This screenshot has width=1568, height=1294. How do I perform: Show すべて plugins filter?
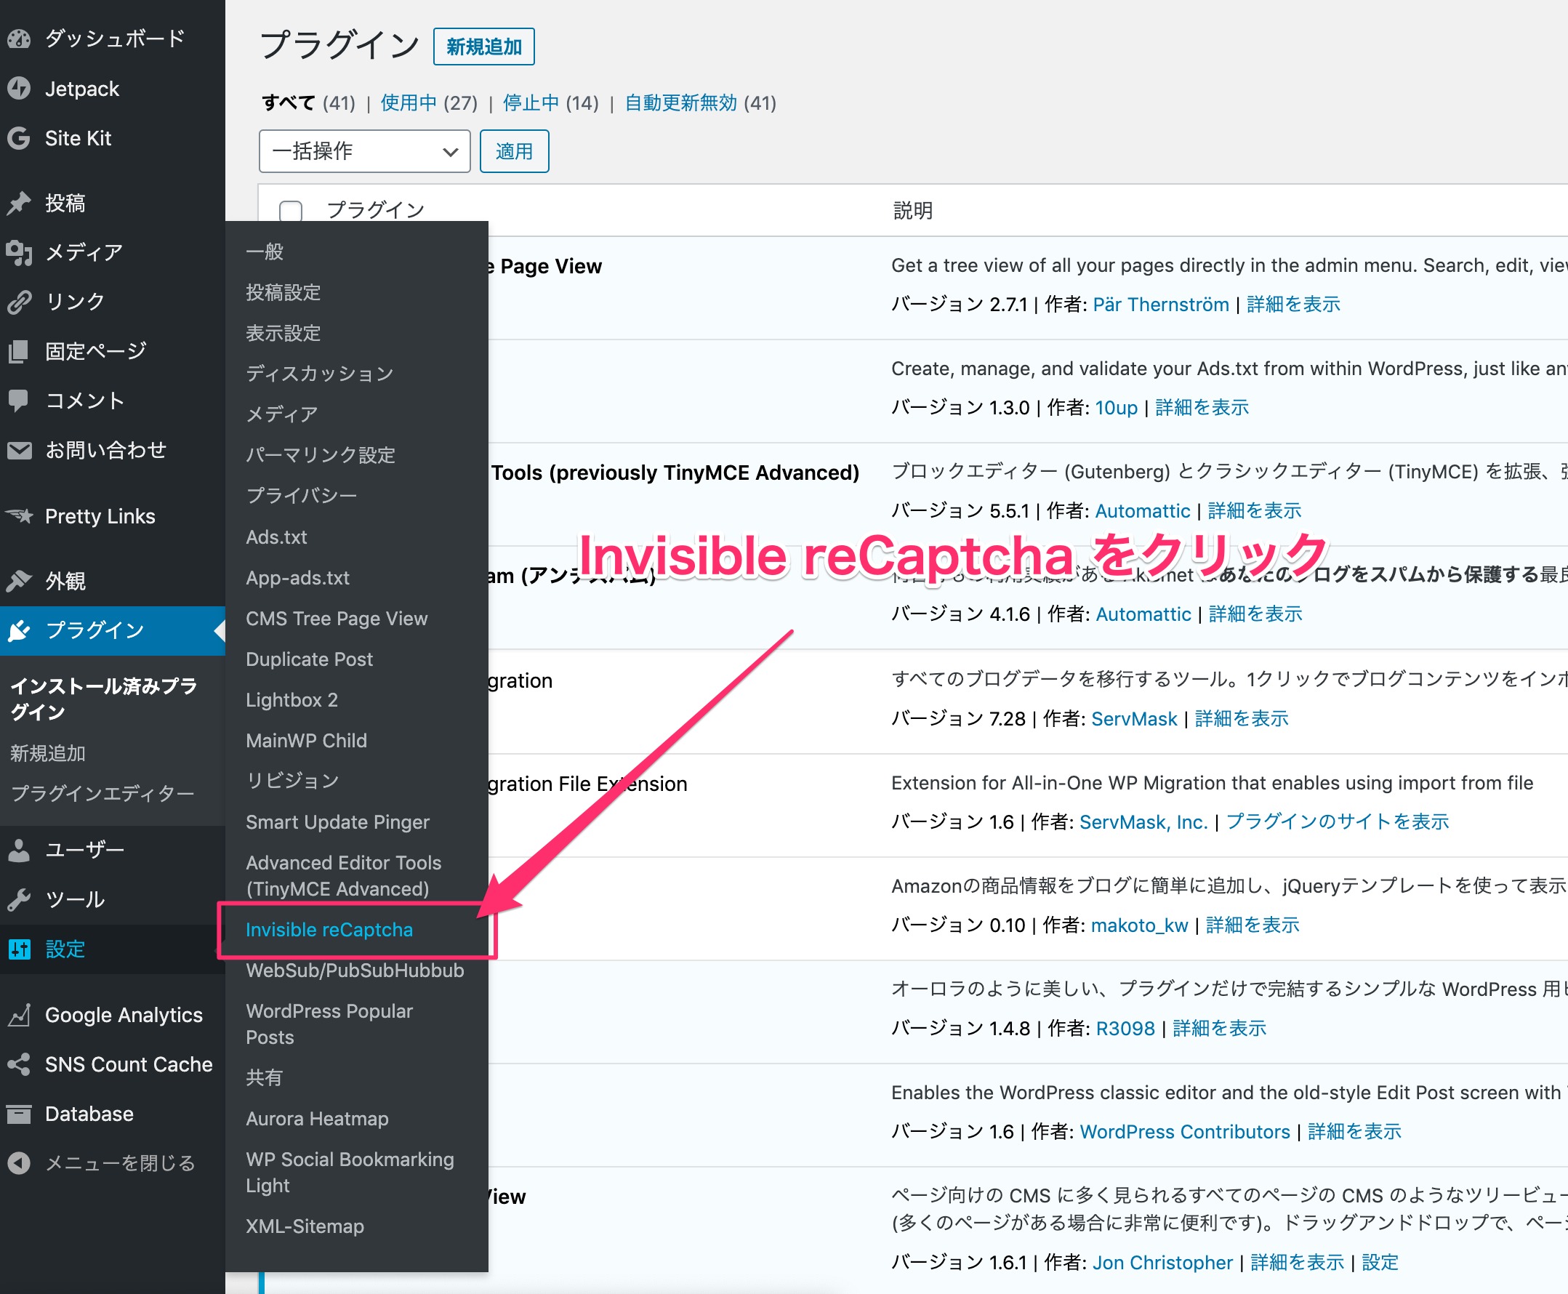click(x=289, y=103)
